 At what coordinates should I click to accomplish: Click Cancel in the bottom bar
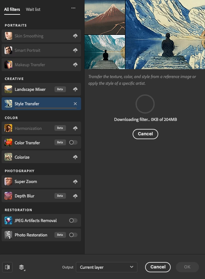tap(158, 267)
